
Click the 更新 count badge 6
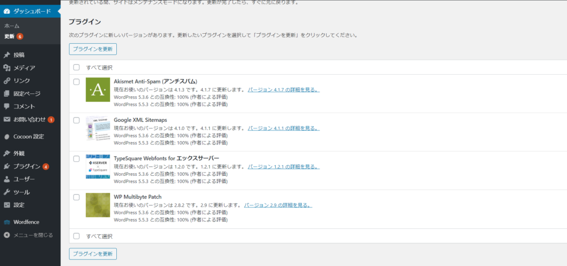point(20,36)
